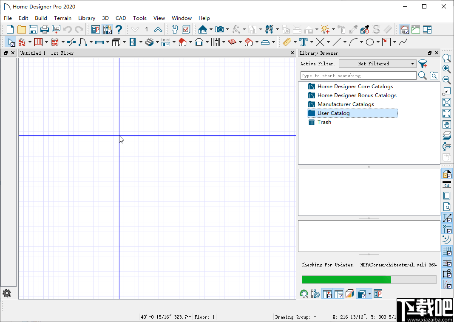Toggle the Select Objects arrow tool
Viewport: 454px width, 322px height.
pos(11,42)
